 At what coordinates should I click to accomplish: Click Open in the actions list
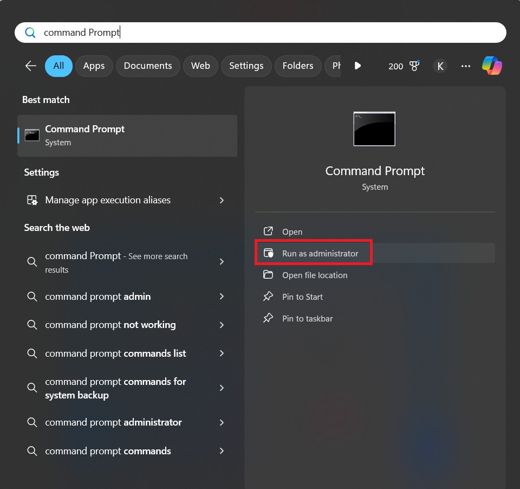(x=375, y=231)
